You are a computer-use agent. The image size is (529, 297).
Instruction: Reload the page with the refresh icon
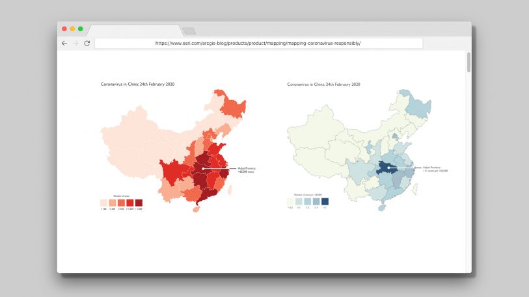click(x=87, y=43)
